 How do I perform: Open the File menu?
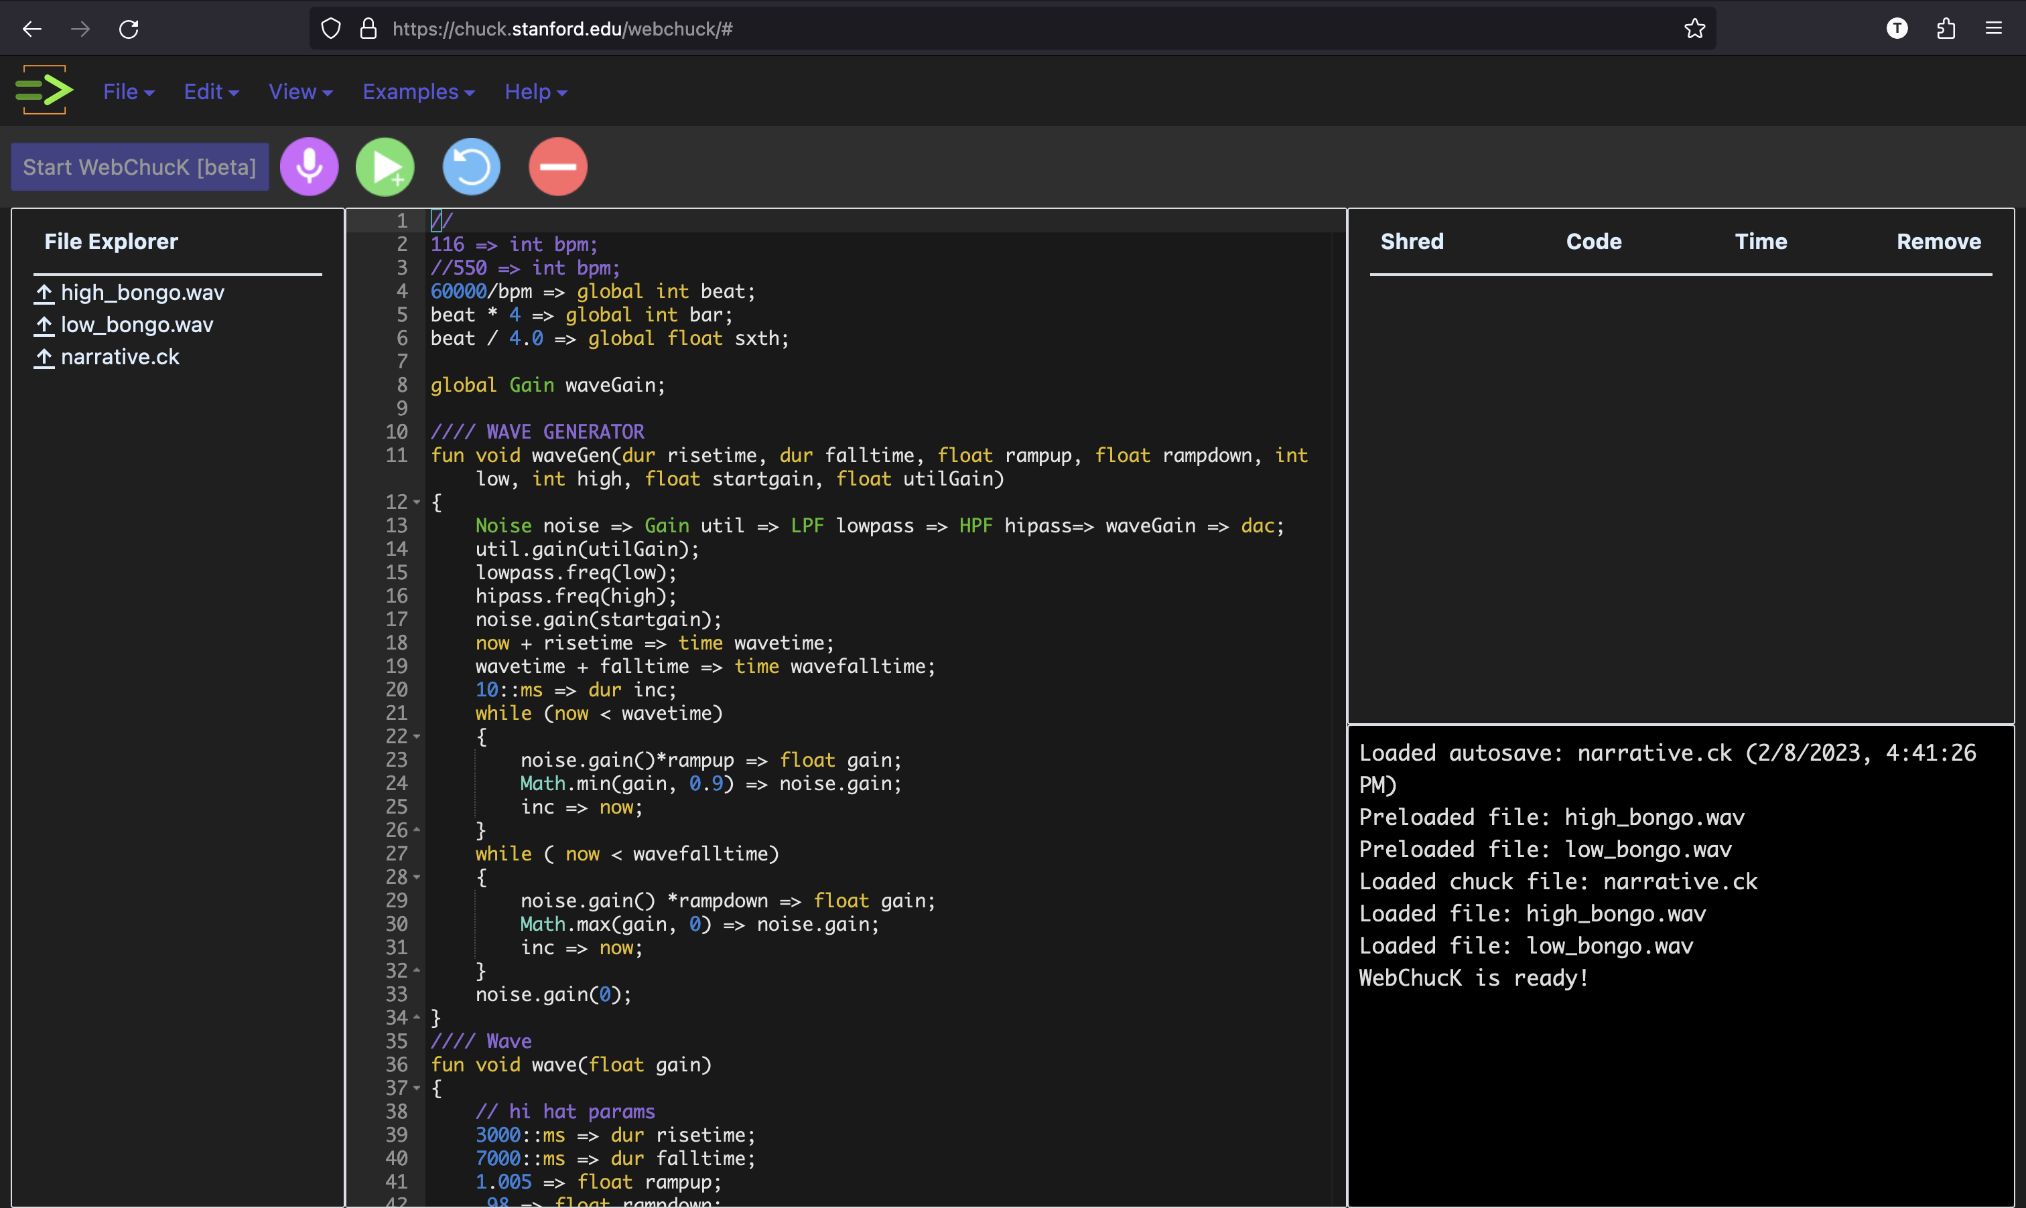coord(129,92)
